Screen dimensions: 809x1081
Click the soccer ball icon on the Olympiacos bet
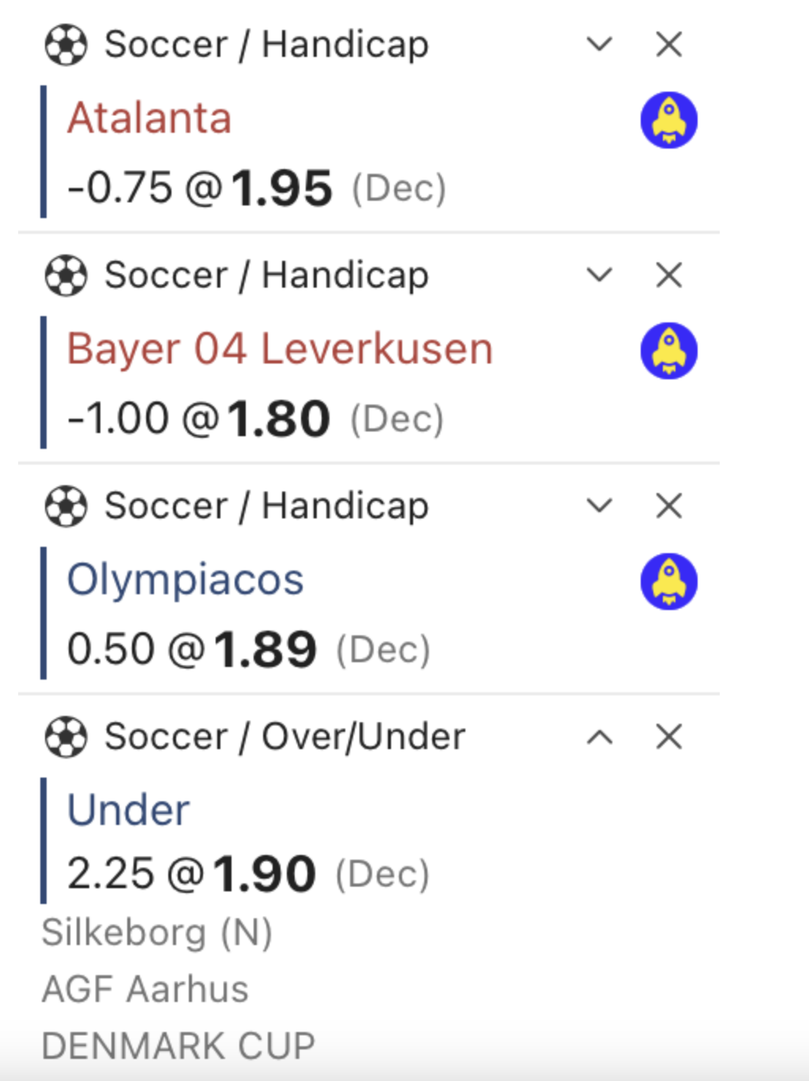[66, 506]
